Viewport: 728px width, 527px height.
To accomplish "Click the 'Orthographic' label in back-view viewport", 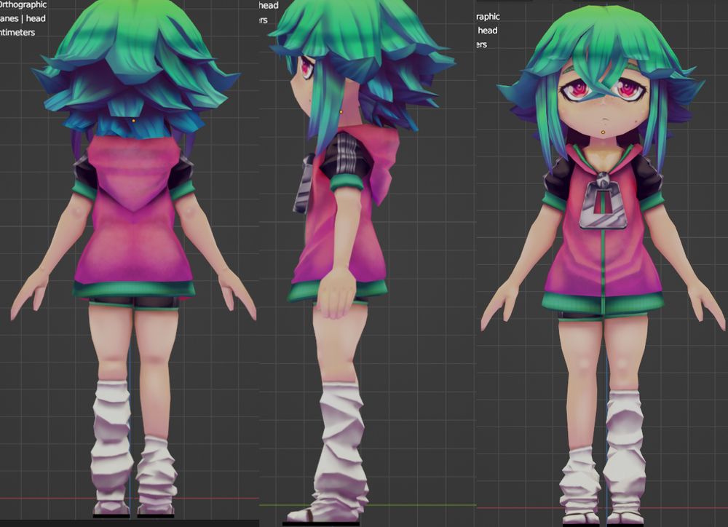I will pyautogui.click(x=23, y=4).
